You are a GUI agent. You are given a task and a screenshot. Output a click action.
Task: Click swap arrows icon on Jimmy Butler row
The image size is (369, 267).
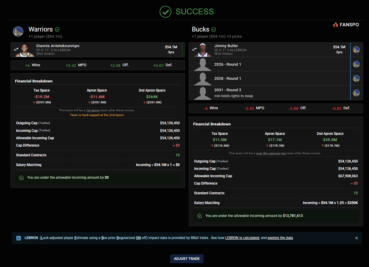coord(194,49)
